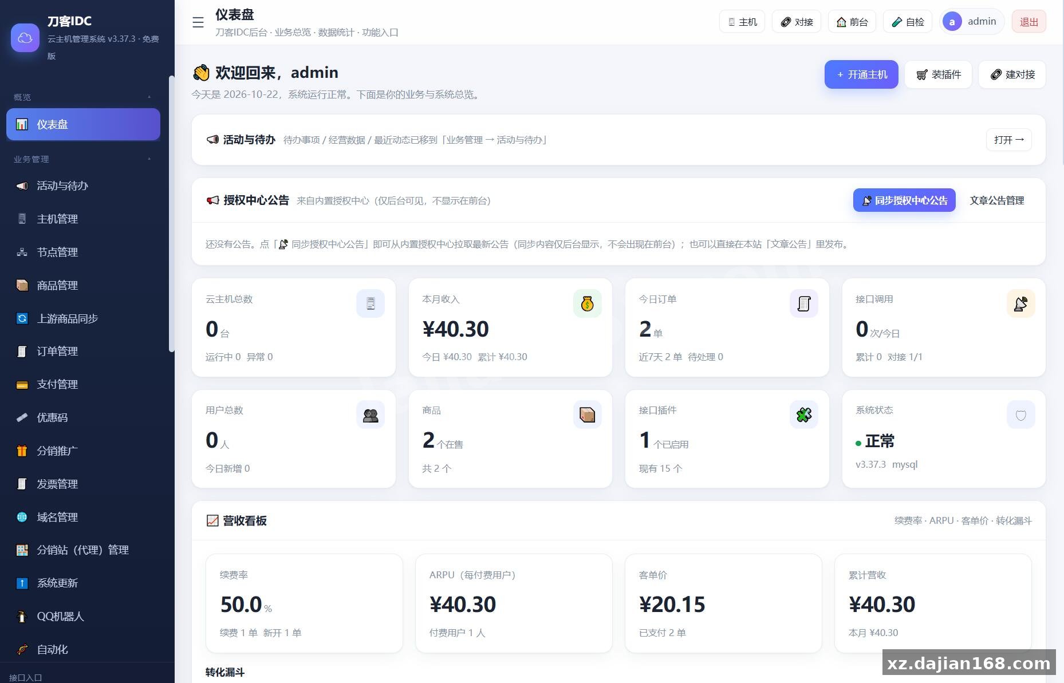Select 支付管理 from sidebar
1064x683 pixels.
coord(83,384)
